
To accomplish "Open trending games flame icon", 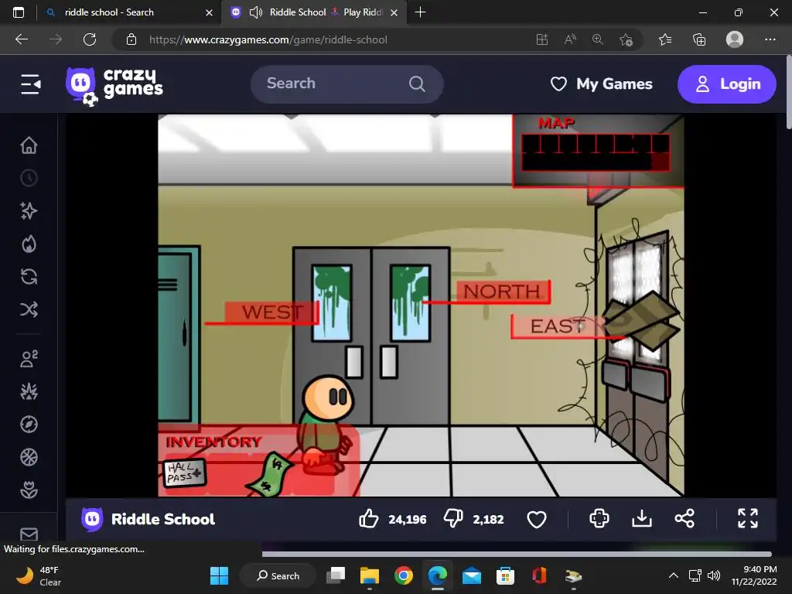I will click(29, 244).
